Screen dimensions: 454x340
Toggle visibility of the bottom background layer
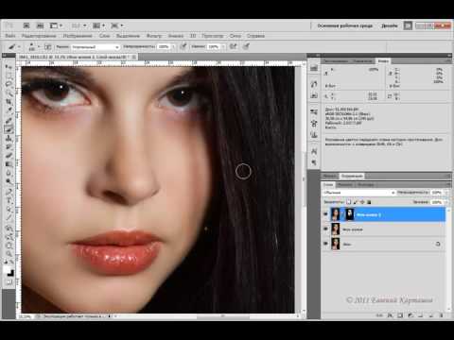click(x=325, y=244)
